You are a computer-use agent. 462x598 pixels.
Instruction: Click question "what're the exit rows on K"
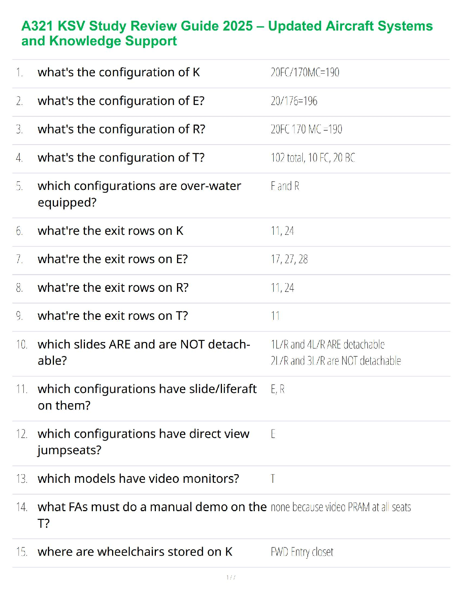click(x=110, y=231)
